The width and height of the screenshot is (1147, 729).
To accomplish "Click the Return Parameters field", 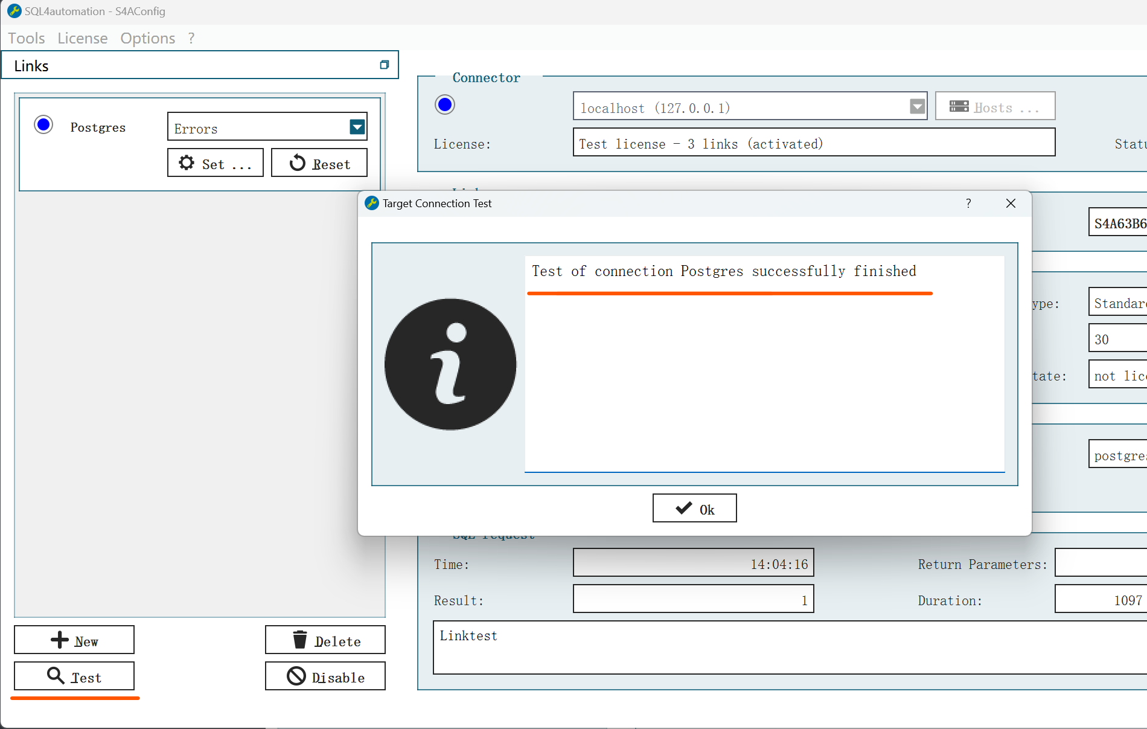I will pyautogui.click(x=1101, y=563).
